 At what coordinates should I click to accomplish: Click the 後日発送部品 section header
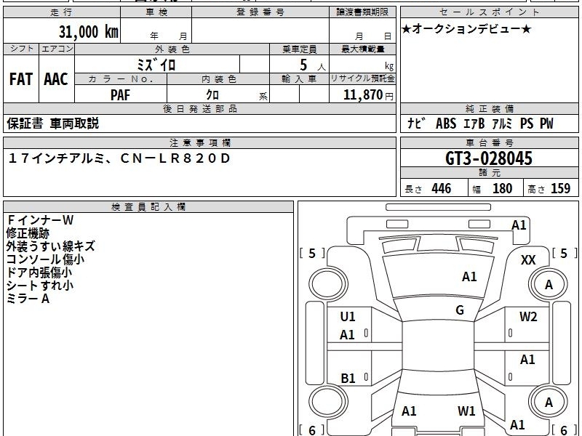tap(199, 108)
